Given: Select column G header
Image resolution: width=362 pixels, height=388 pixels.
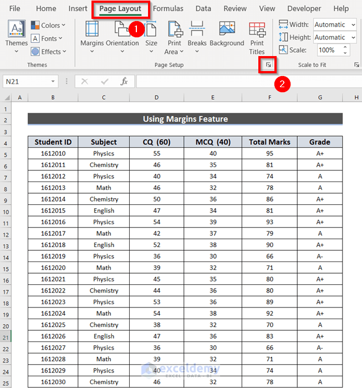Looking at the screenshot, I should pos(320,98).
